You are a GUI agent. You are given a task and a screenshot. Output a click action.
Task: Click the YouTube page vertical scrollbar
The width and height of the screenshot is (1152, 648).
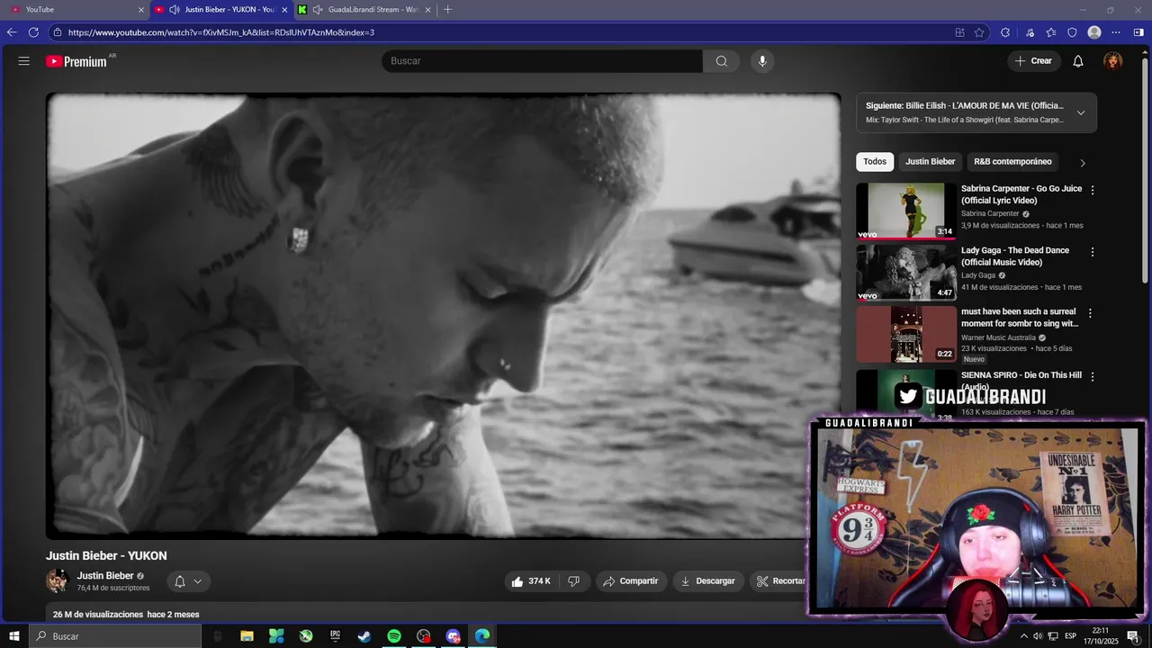coord(1145,171)
